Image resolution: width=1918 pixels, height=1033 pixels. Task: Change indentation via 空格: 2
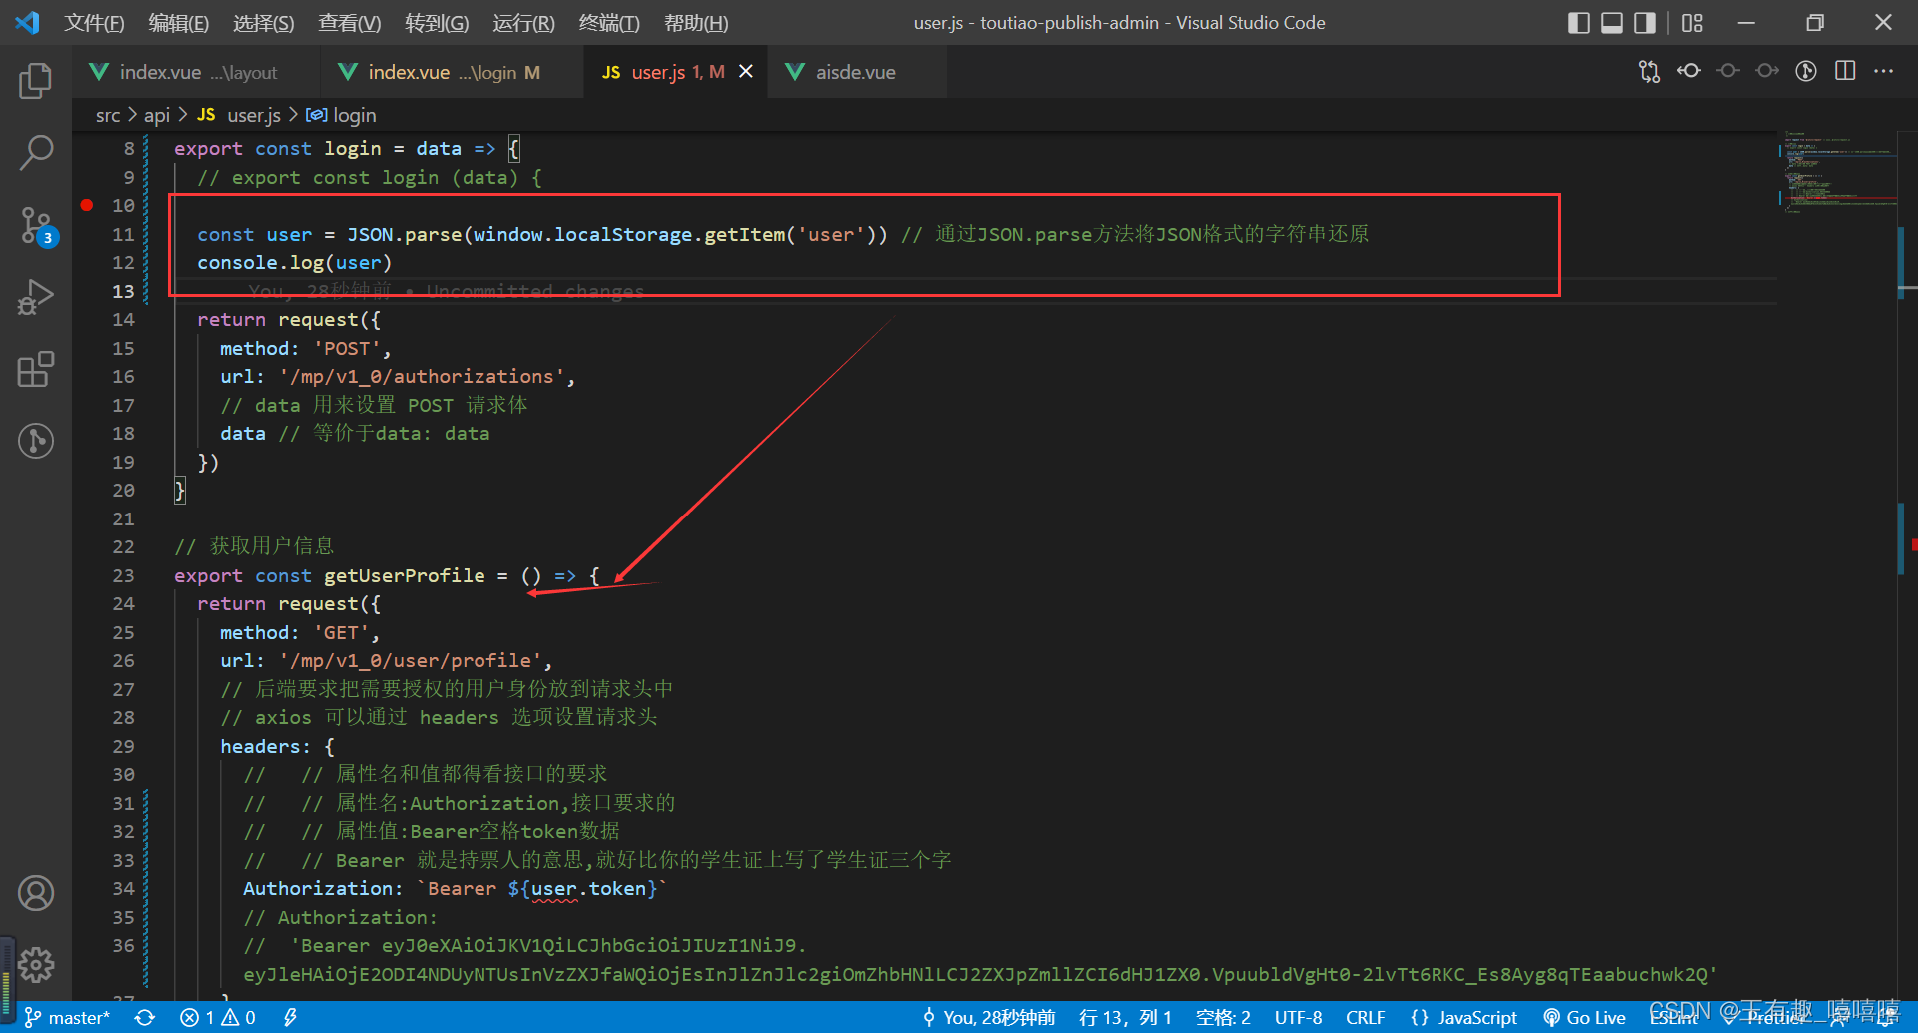point(1223,1017)
